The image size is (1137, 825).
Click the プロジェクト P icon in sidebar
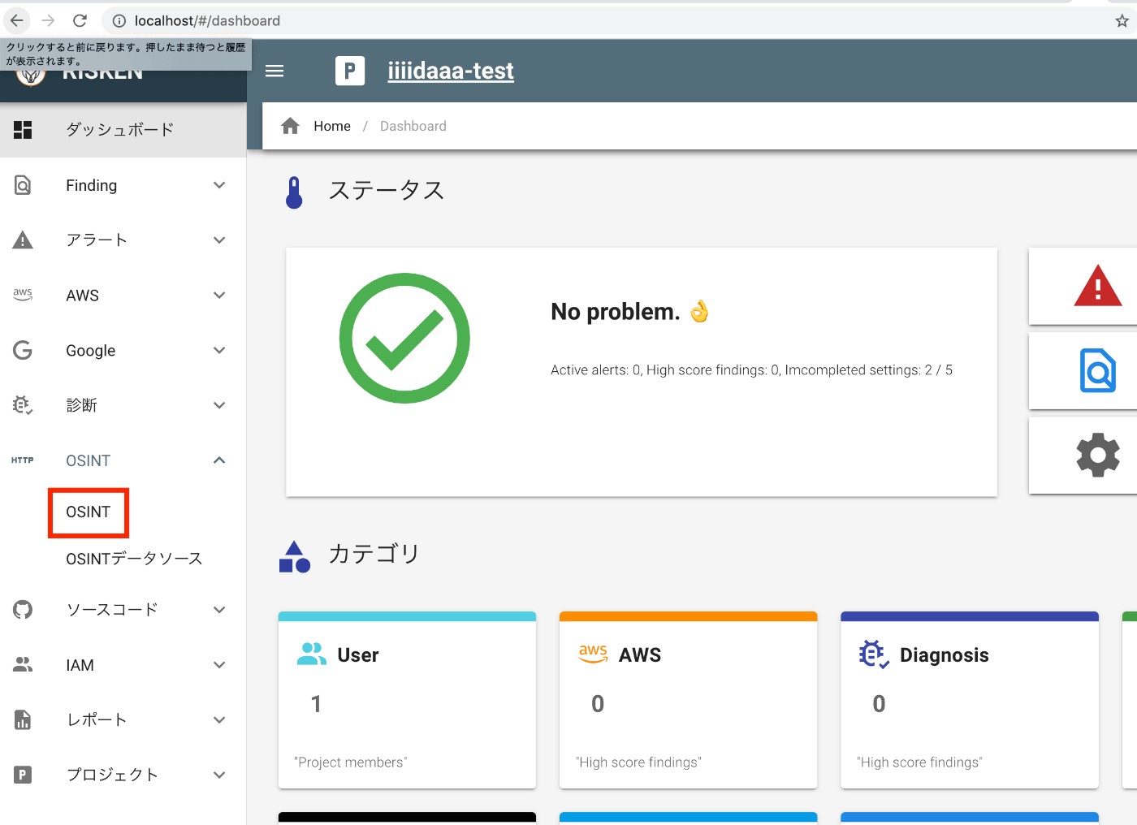[23, 775]
